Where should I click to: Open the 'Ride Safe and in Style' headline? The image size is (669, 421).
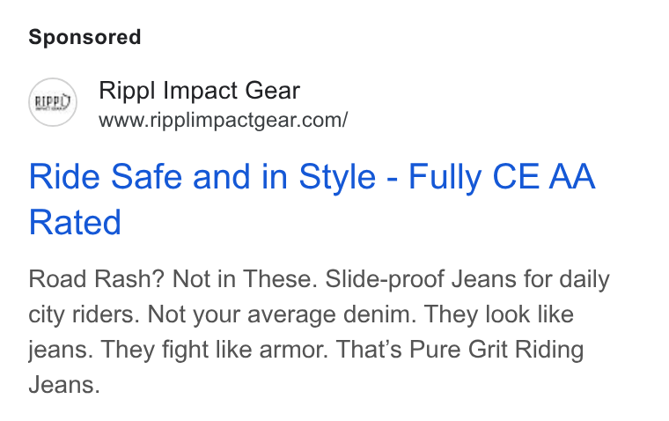tap(312, 199)
